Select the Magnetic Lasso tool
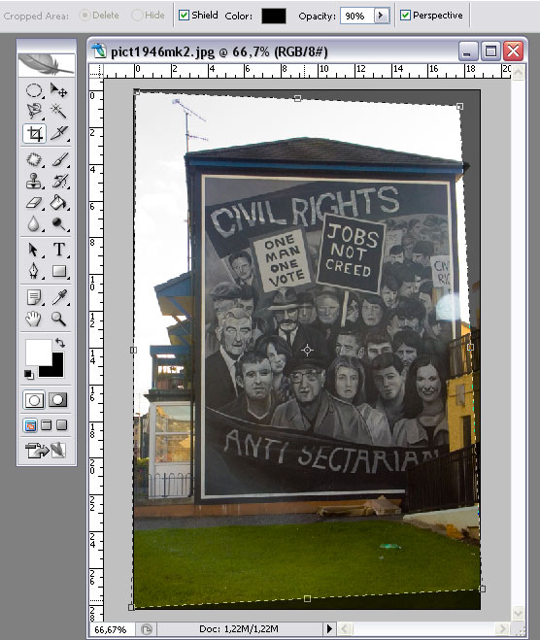The width and height of the screenshot is (540, 640). pos(34,111)
